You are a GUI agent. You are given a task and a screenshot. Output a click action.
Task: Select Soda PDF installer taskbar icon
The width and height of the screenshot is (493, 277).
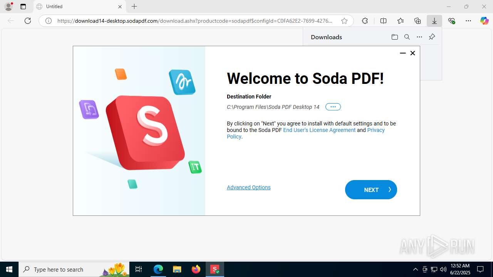click(215, 269)
